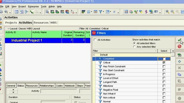Viewport: 184px width, 103px height.
Task: Open the Tools menu
Action: [44, 7]
